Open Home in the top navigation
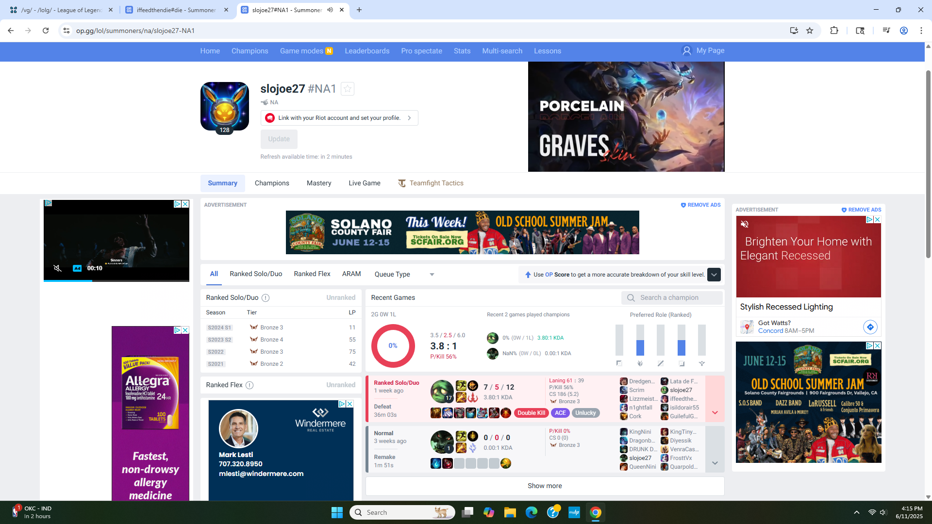932x524 pixels. pos(210,51)
